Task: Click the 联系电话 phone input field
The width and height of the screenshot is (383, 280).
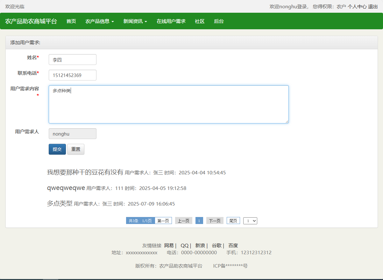Action: click(x=72, y=75)
